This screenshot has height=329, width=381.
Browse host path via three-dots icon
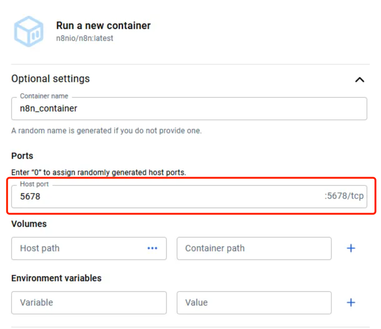[152, 248]
